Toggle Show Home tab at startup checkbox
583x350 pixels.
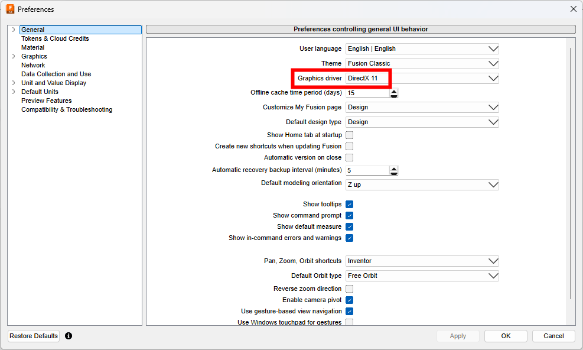pyautogui.click(x=350, y=135)
